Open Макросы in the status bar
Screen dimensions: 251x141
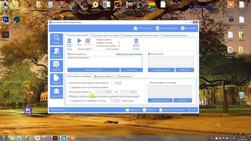(133, 110)
